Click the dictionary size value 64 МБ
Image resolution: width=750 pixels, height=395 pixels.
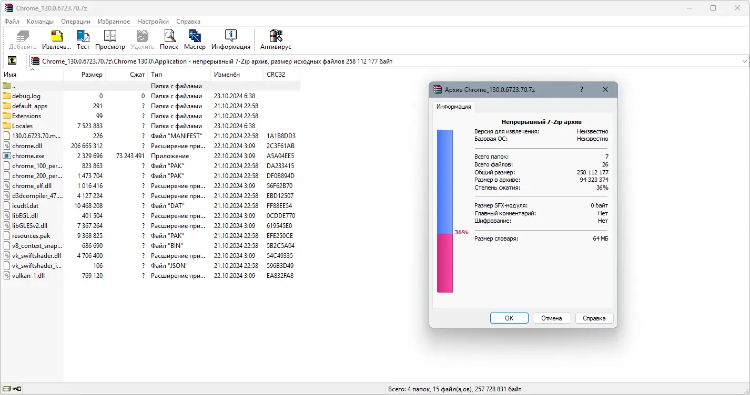tap(601, 238)
